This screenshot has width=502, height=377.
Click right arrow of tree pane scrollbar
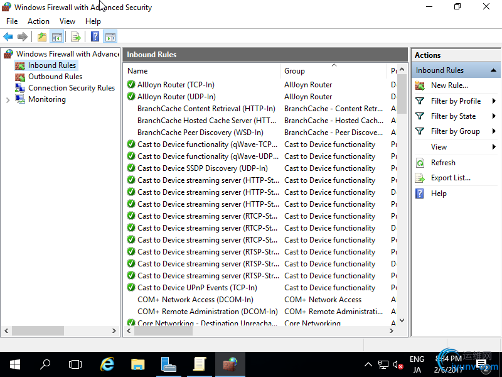pos(114,331)
